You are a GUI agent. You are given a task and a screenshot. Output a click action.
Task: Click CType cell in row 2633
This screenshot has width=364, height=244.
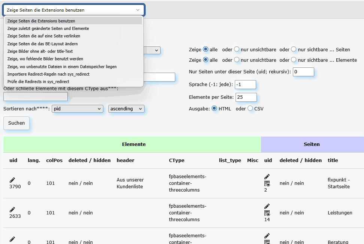point(188,213)
